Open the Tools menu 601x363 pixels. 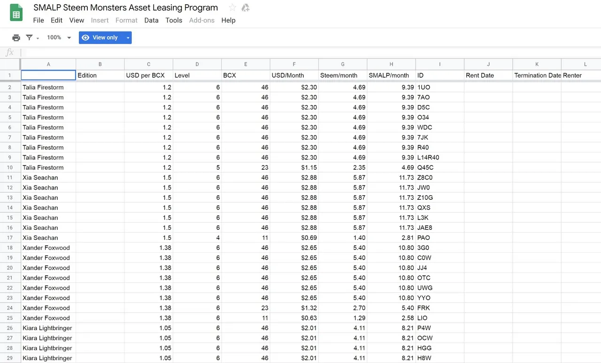pos(174,20)
